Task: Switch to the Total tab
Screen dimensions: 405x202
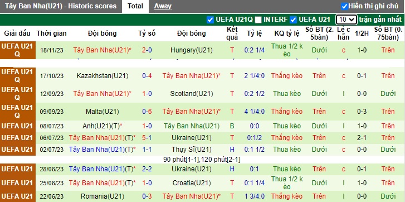Action: [135, 6]
